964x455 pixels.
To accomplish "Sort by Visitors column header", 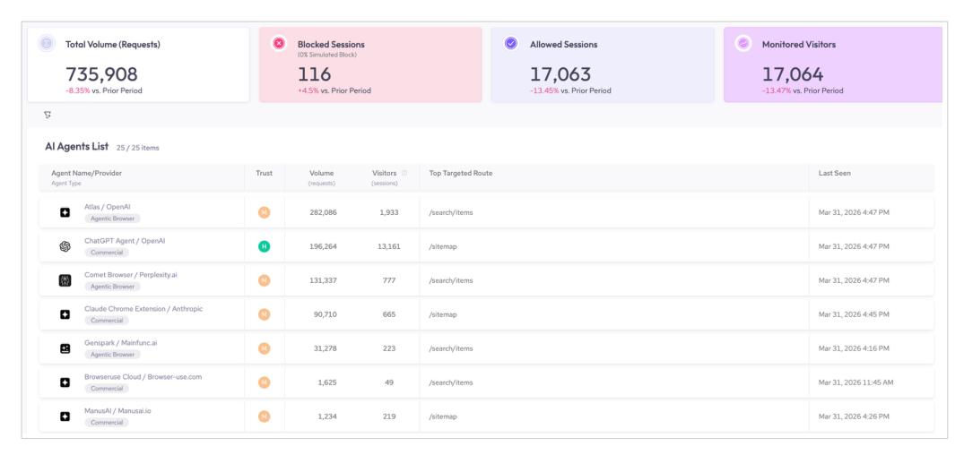I will (384, 173).
